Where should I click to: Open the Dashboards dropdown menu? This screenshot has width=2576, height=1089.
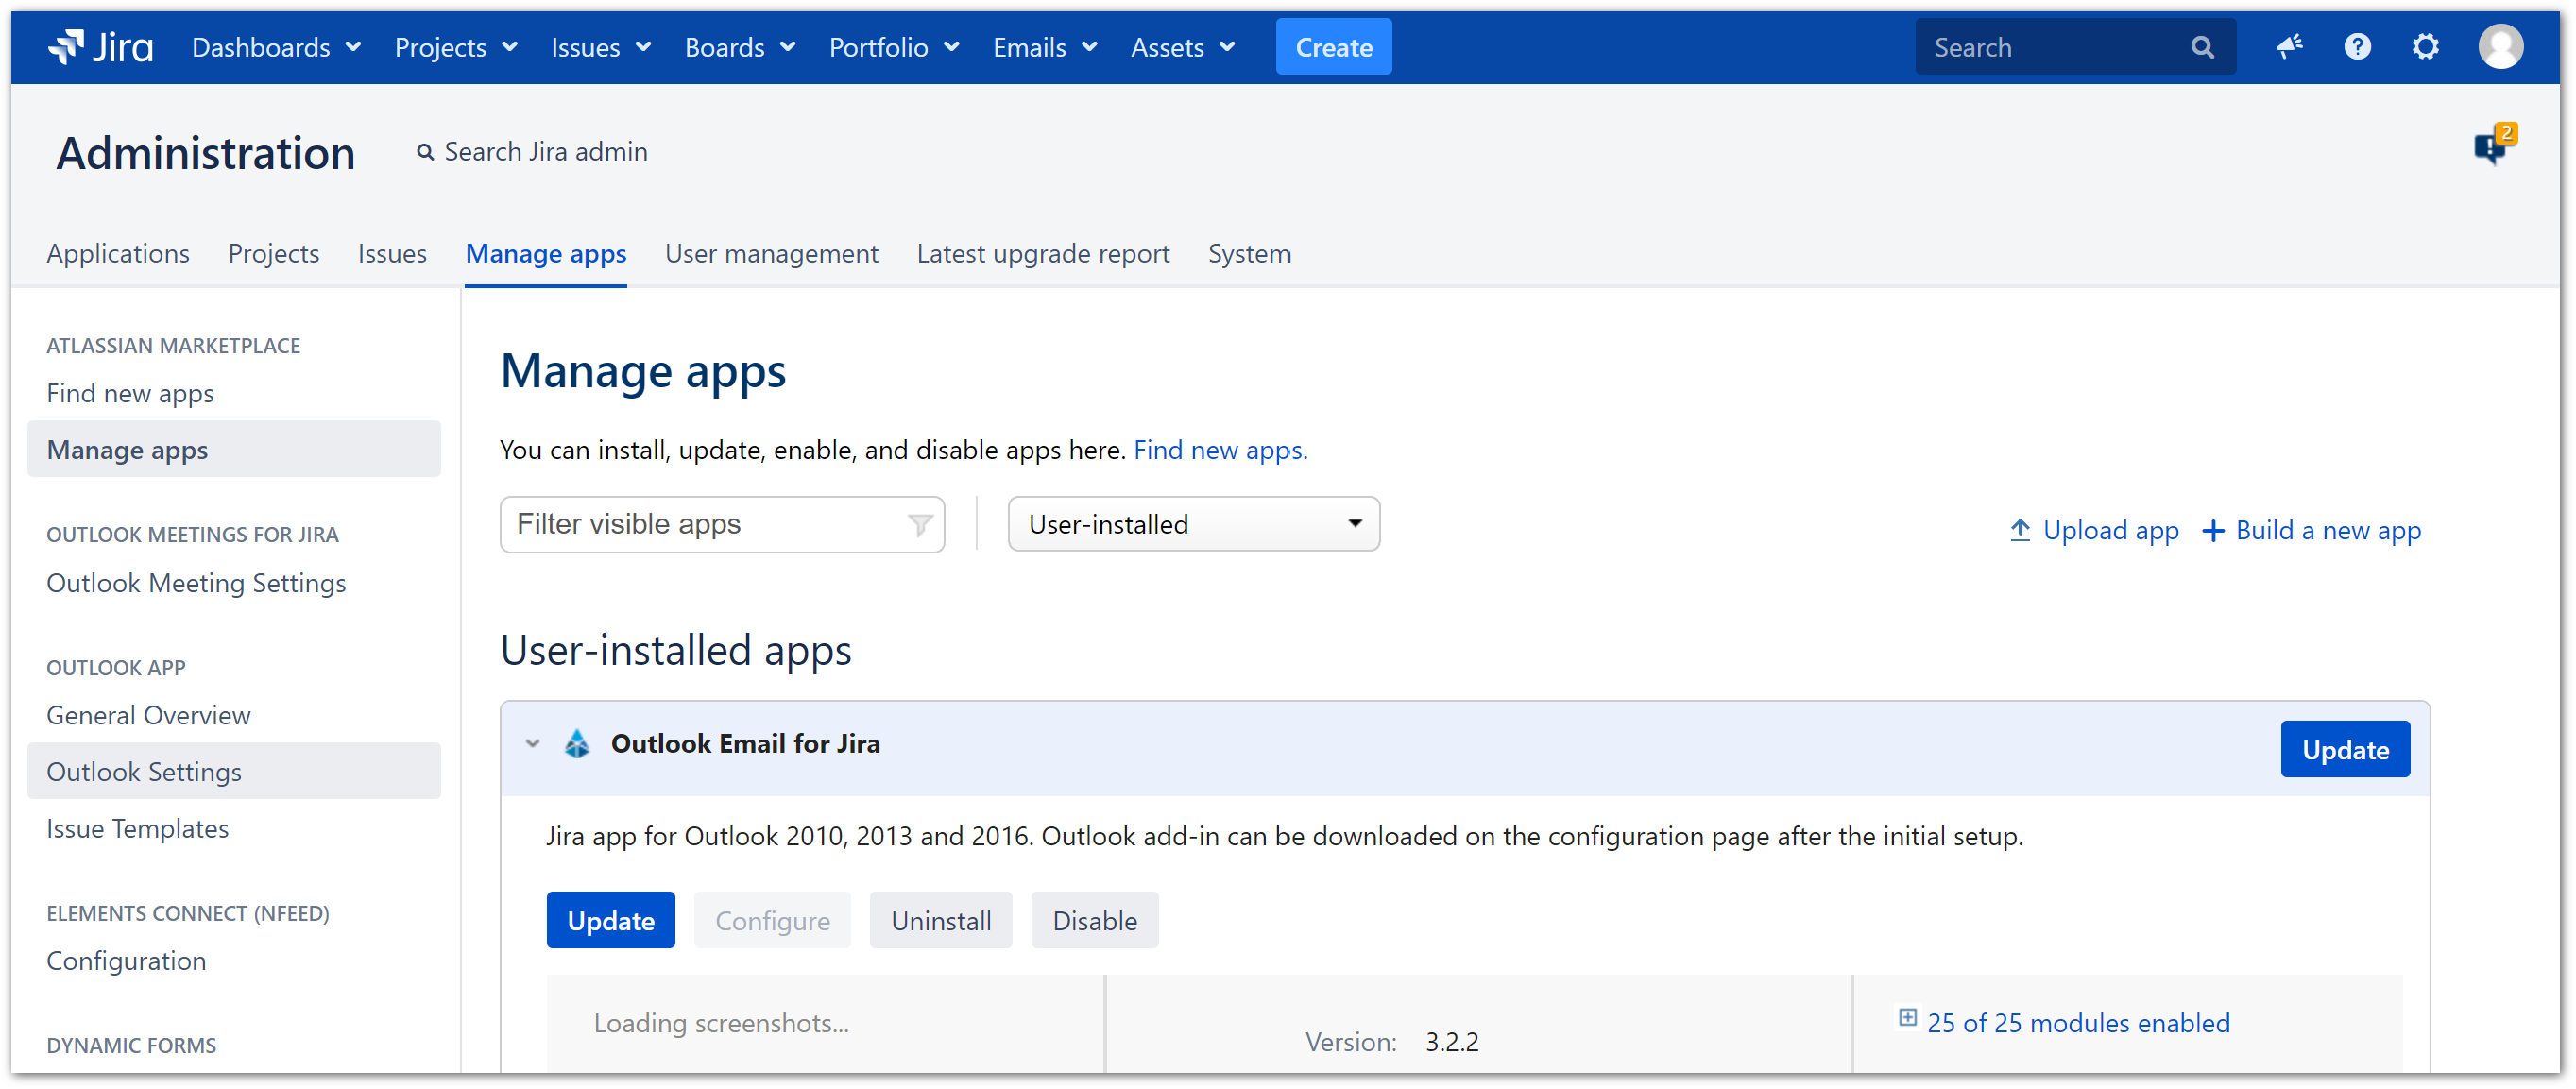click(x=276, y=47)
